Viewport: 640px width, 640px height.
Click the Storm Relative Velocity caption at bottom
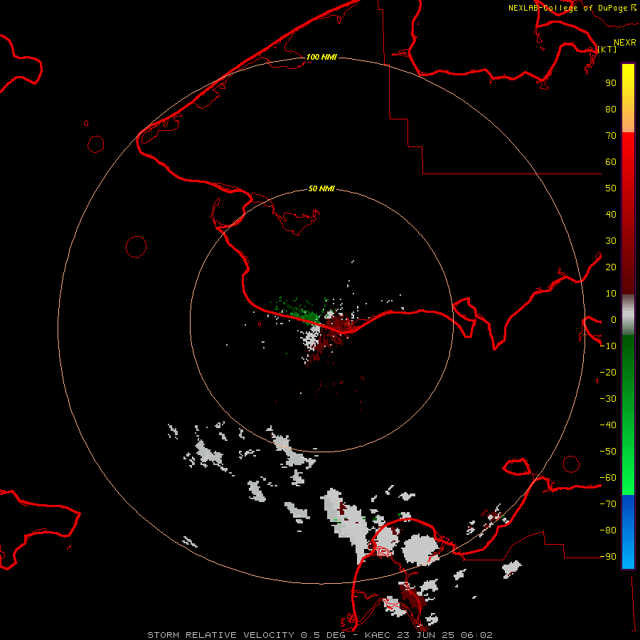tap(319, 635)
